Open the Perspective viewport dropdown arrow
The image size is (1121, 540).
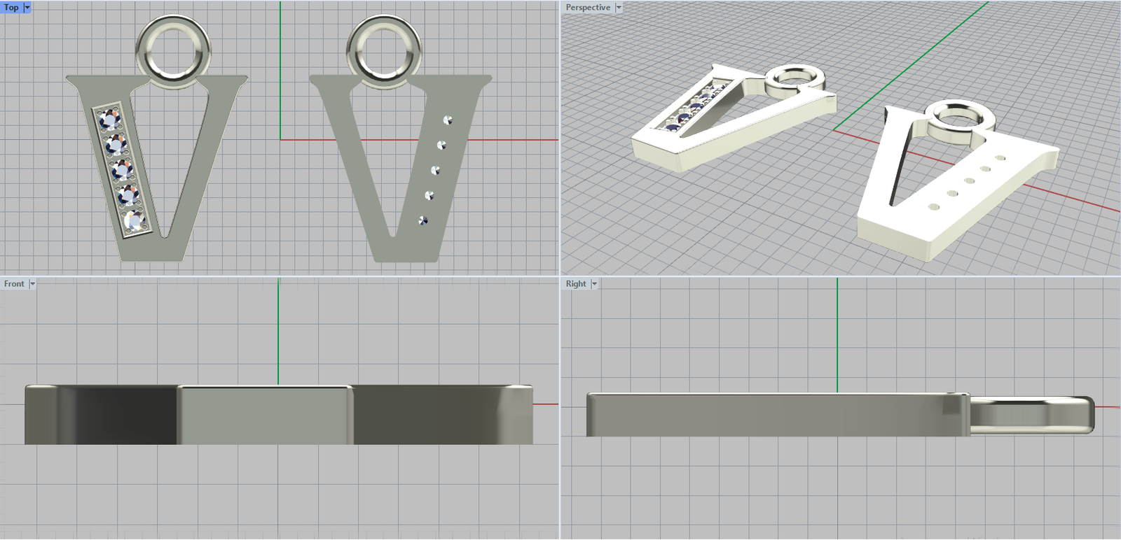tap(619, 7)
